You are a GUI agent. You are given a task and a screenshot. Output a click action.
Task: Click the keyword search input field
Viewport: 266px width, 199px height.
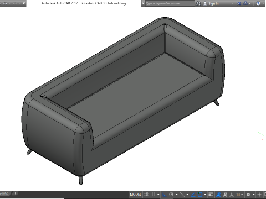(170, 3)
